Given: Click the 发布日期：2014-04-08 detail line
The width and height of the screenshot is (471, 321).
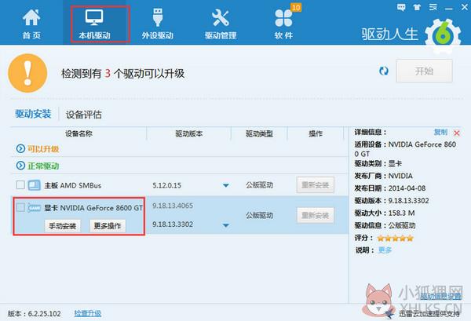Looking at the screenshot, I should [x=390, y=188].
